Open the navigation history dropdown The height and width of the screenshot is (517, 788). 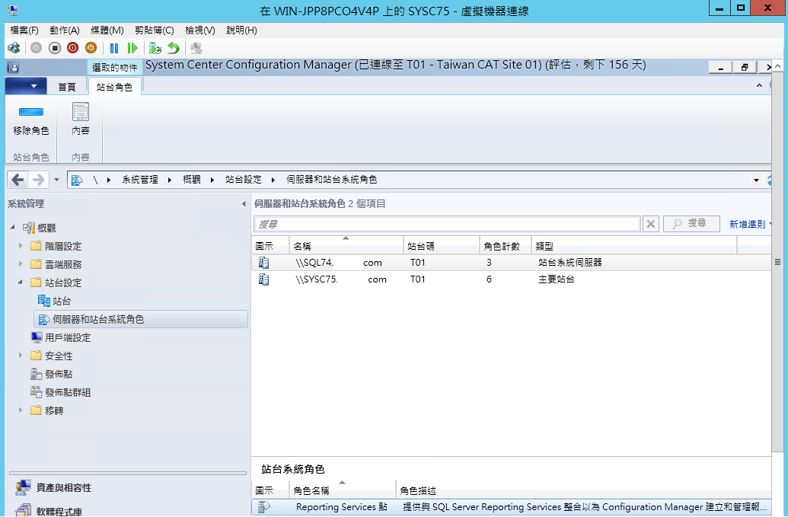tap(56, 180)
